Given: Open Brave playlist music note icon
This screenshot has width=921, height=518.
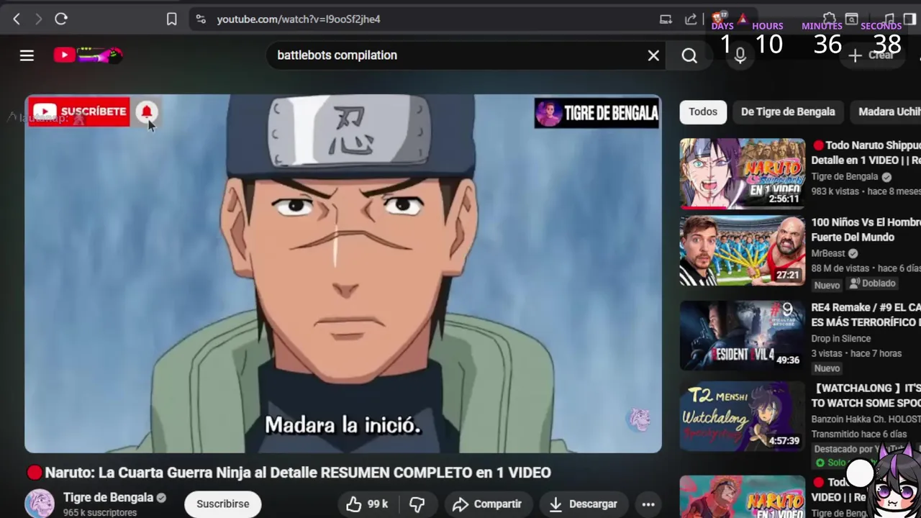Looking at the screenshot, I should tap(889, 18).
